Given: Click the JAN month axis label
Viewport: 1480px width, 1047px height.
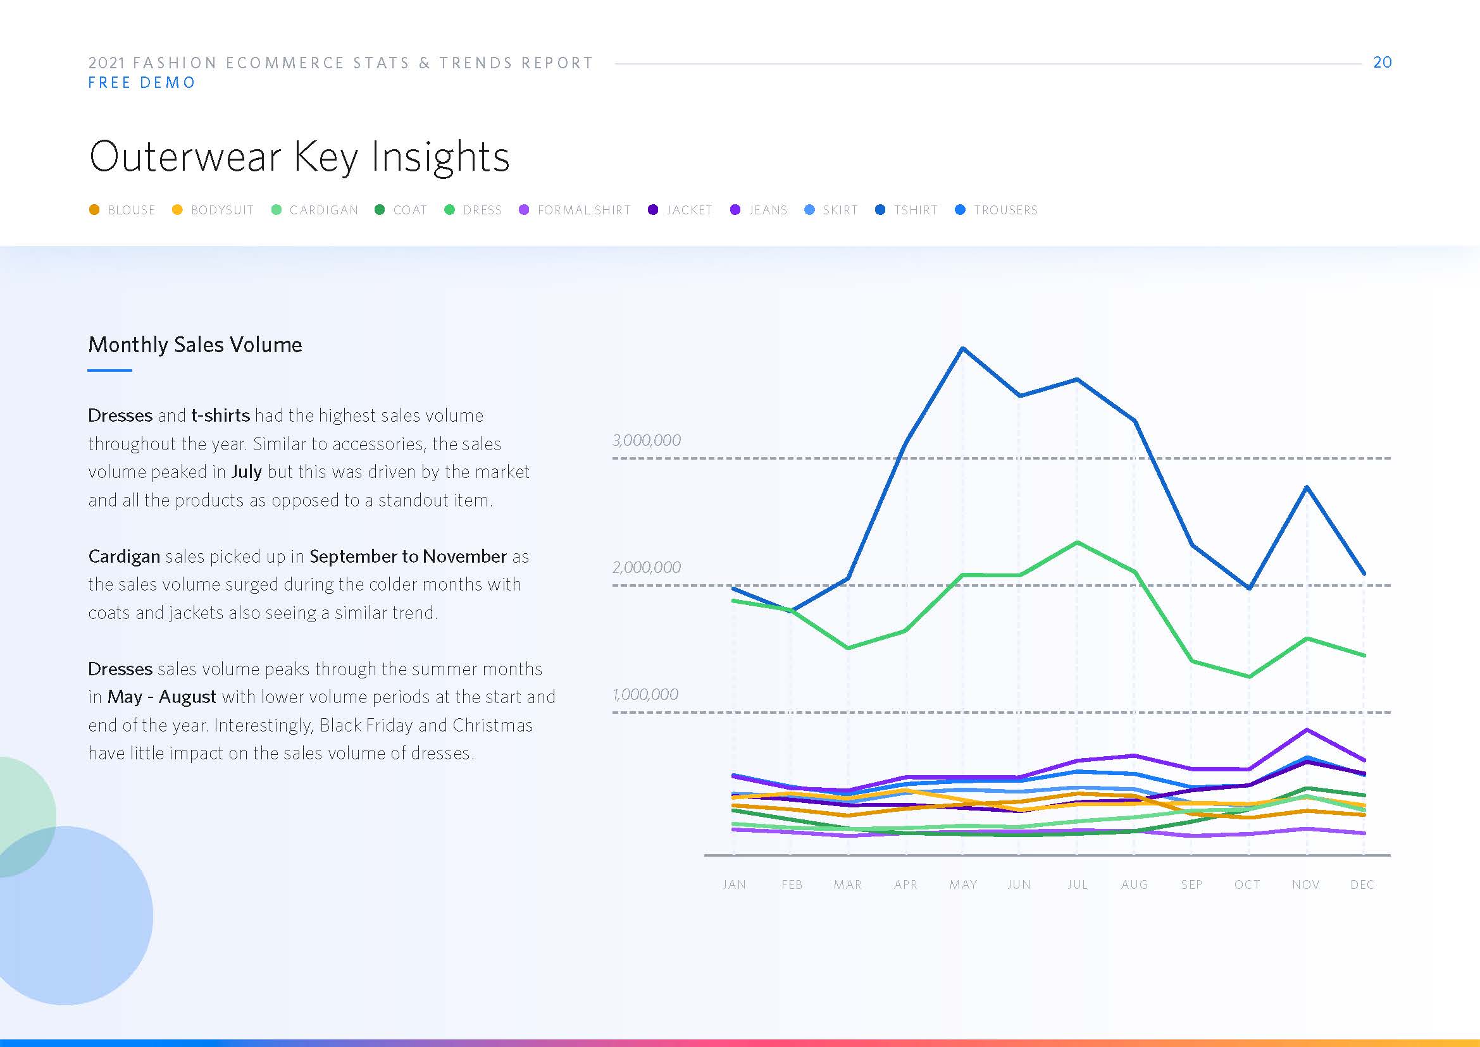Looking at the screenshot, I should (x=734, y=885).
